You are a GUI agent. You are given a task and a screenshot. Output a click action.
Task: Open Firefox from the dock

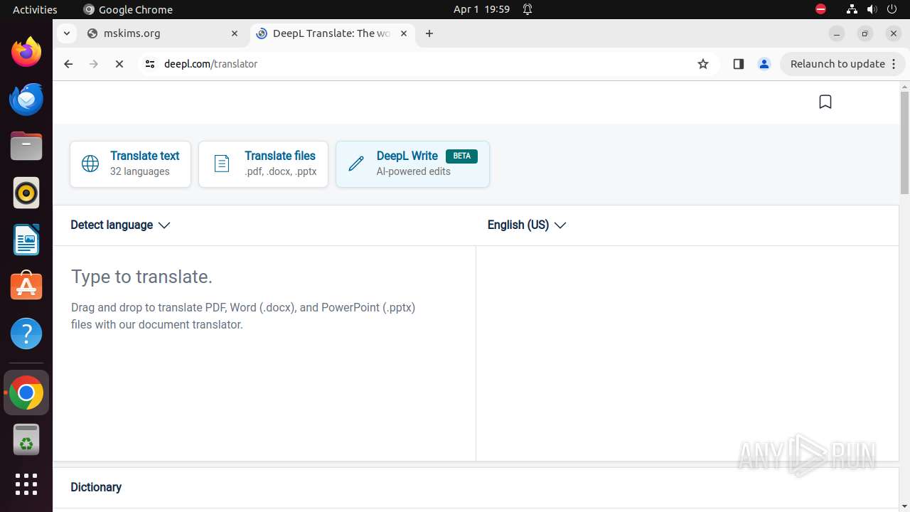26,52
